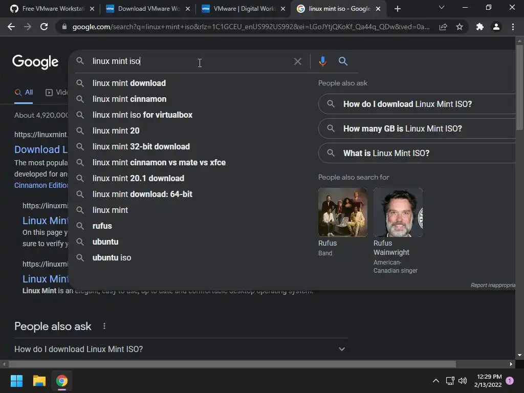
Task: Open the volume tray icon
Action: (463, 381)
